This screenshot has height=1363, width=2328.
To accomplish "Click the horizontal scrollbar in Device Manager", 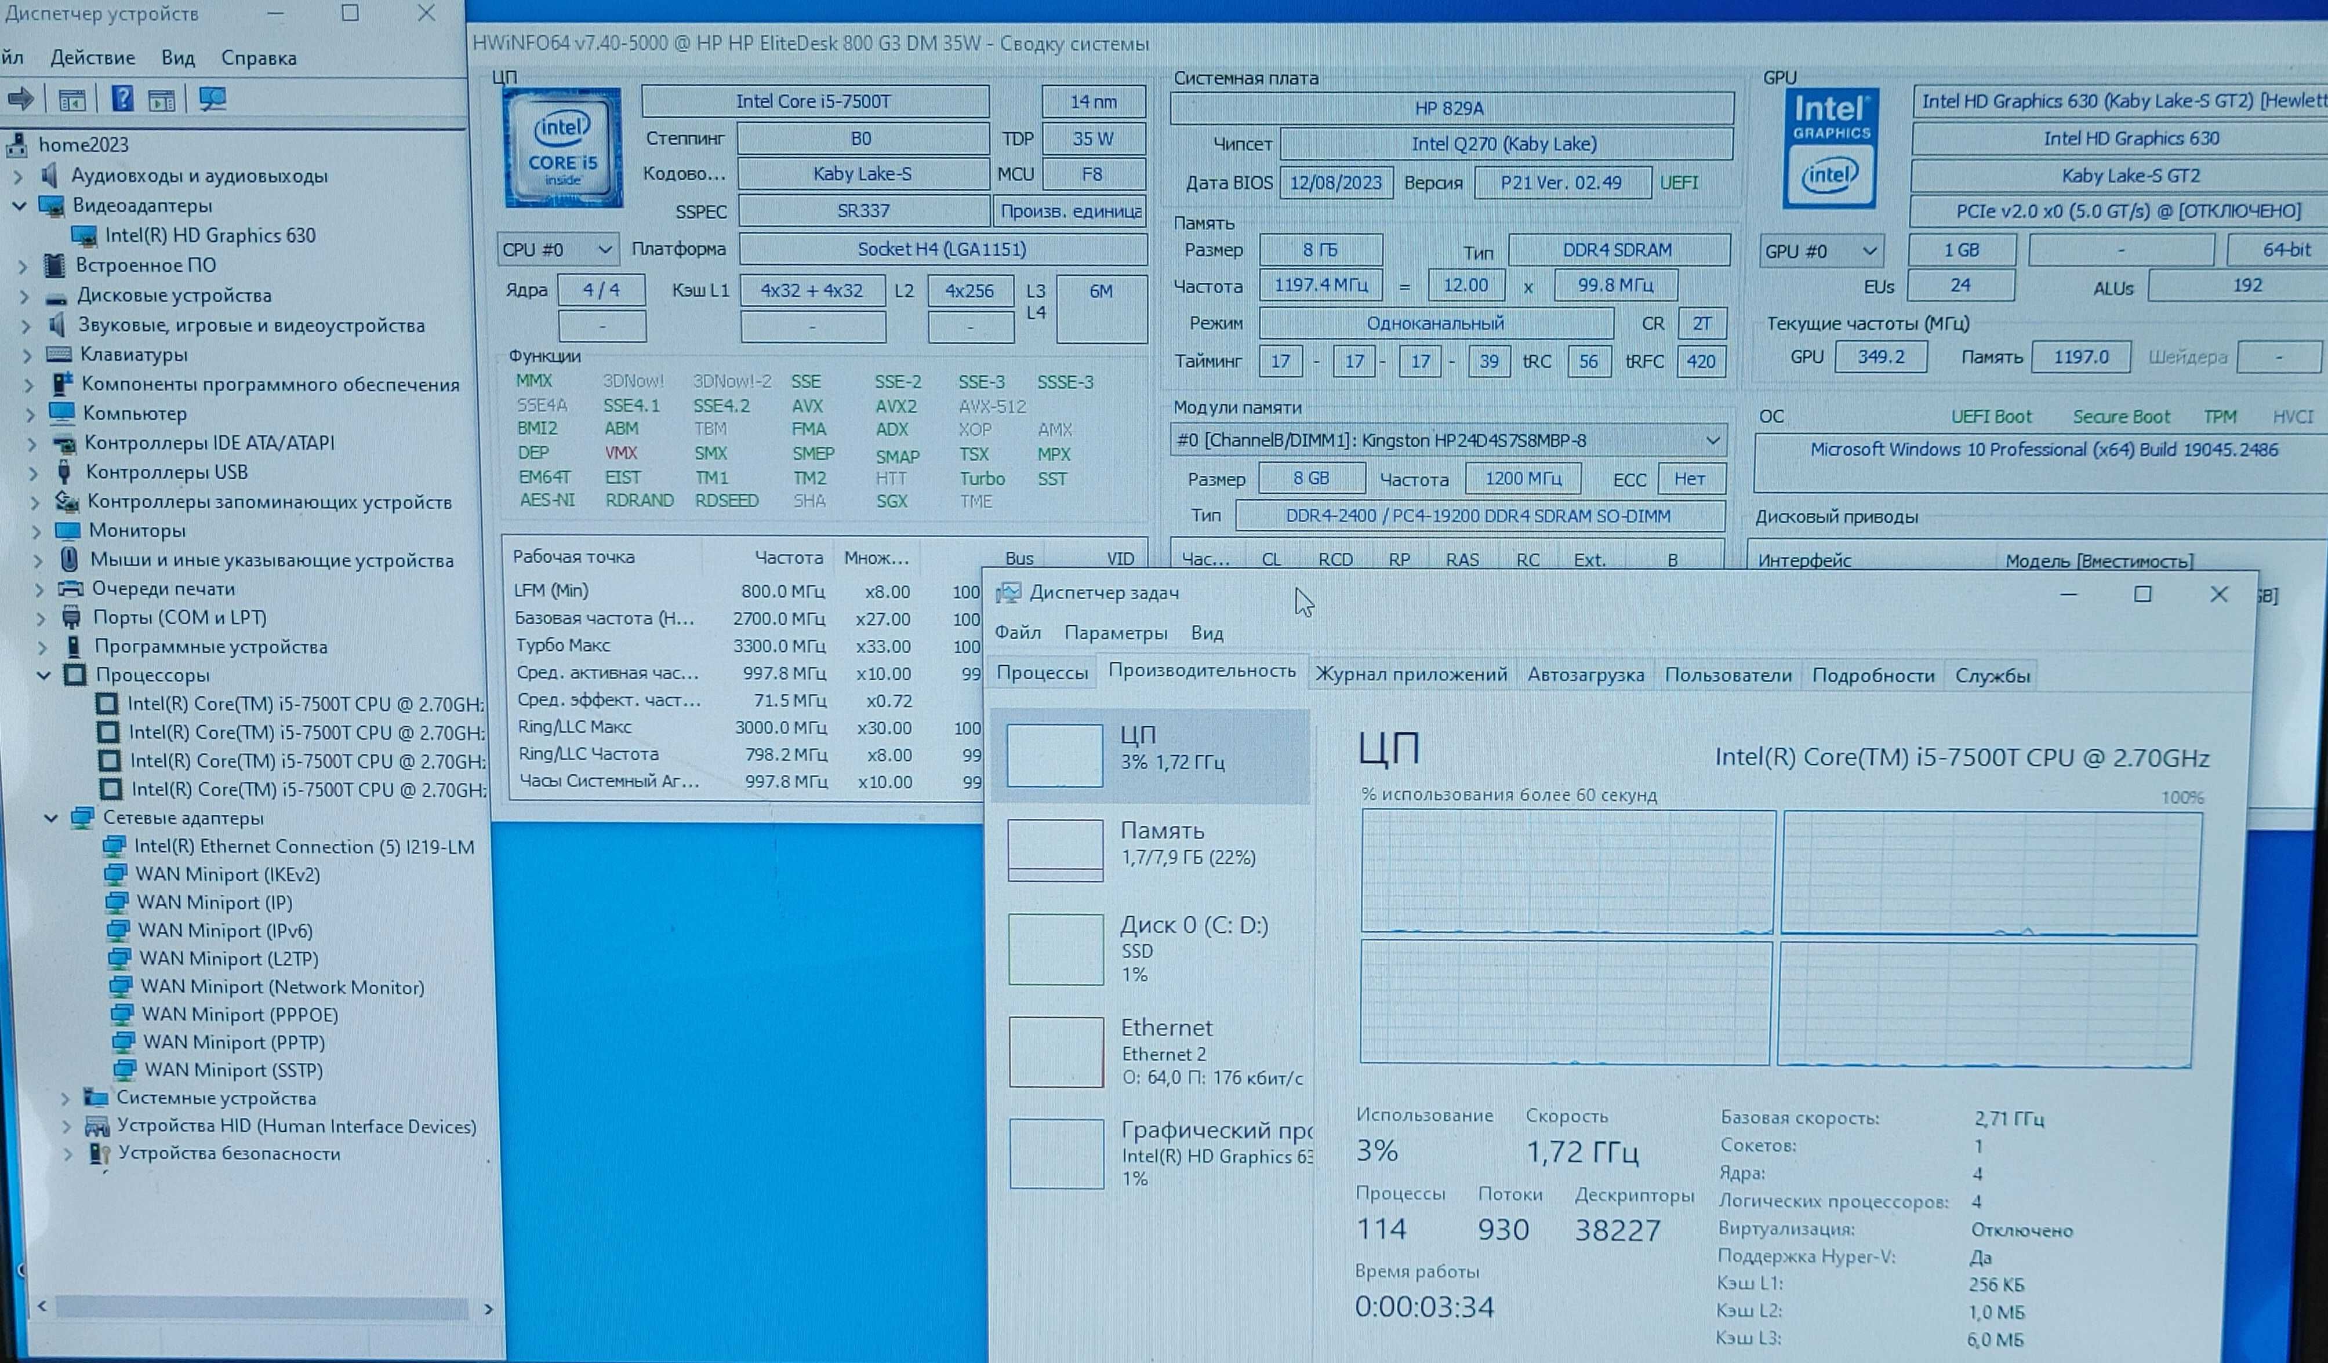I will [262, 1309].
